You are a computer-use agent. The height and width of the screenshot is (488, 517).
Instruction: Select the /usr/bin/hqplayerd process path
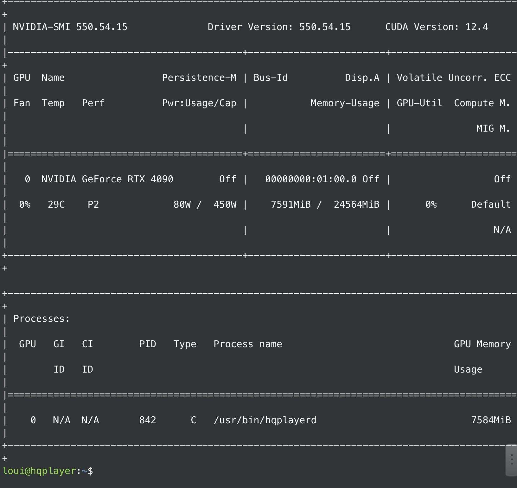coord(265,420)
